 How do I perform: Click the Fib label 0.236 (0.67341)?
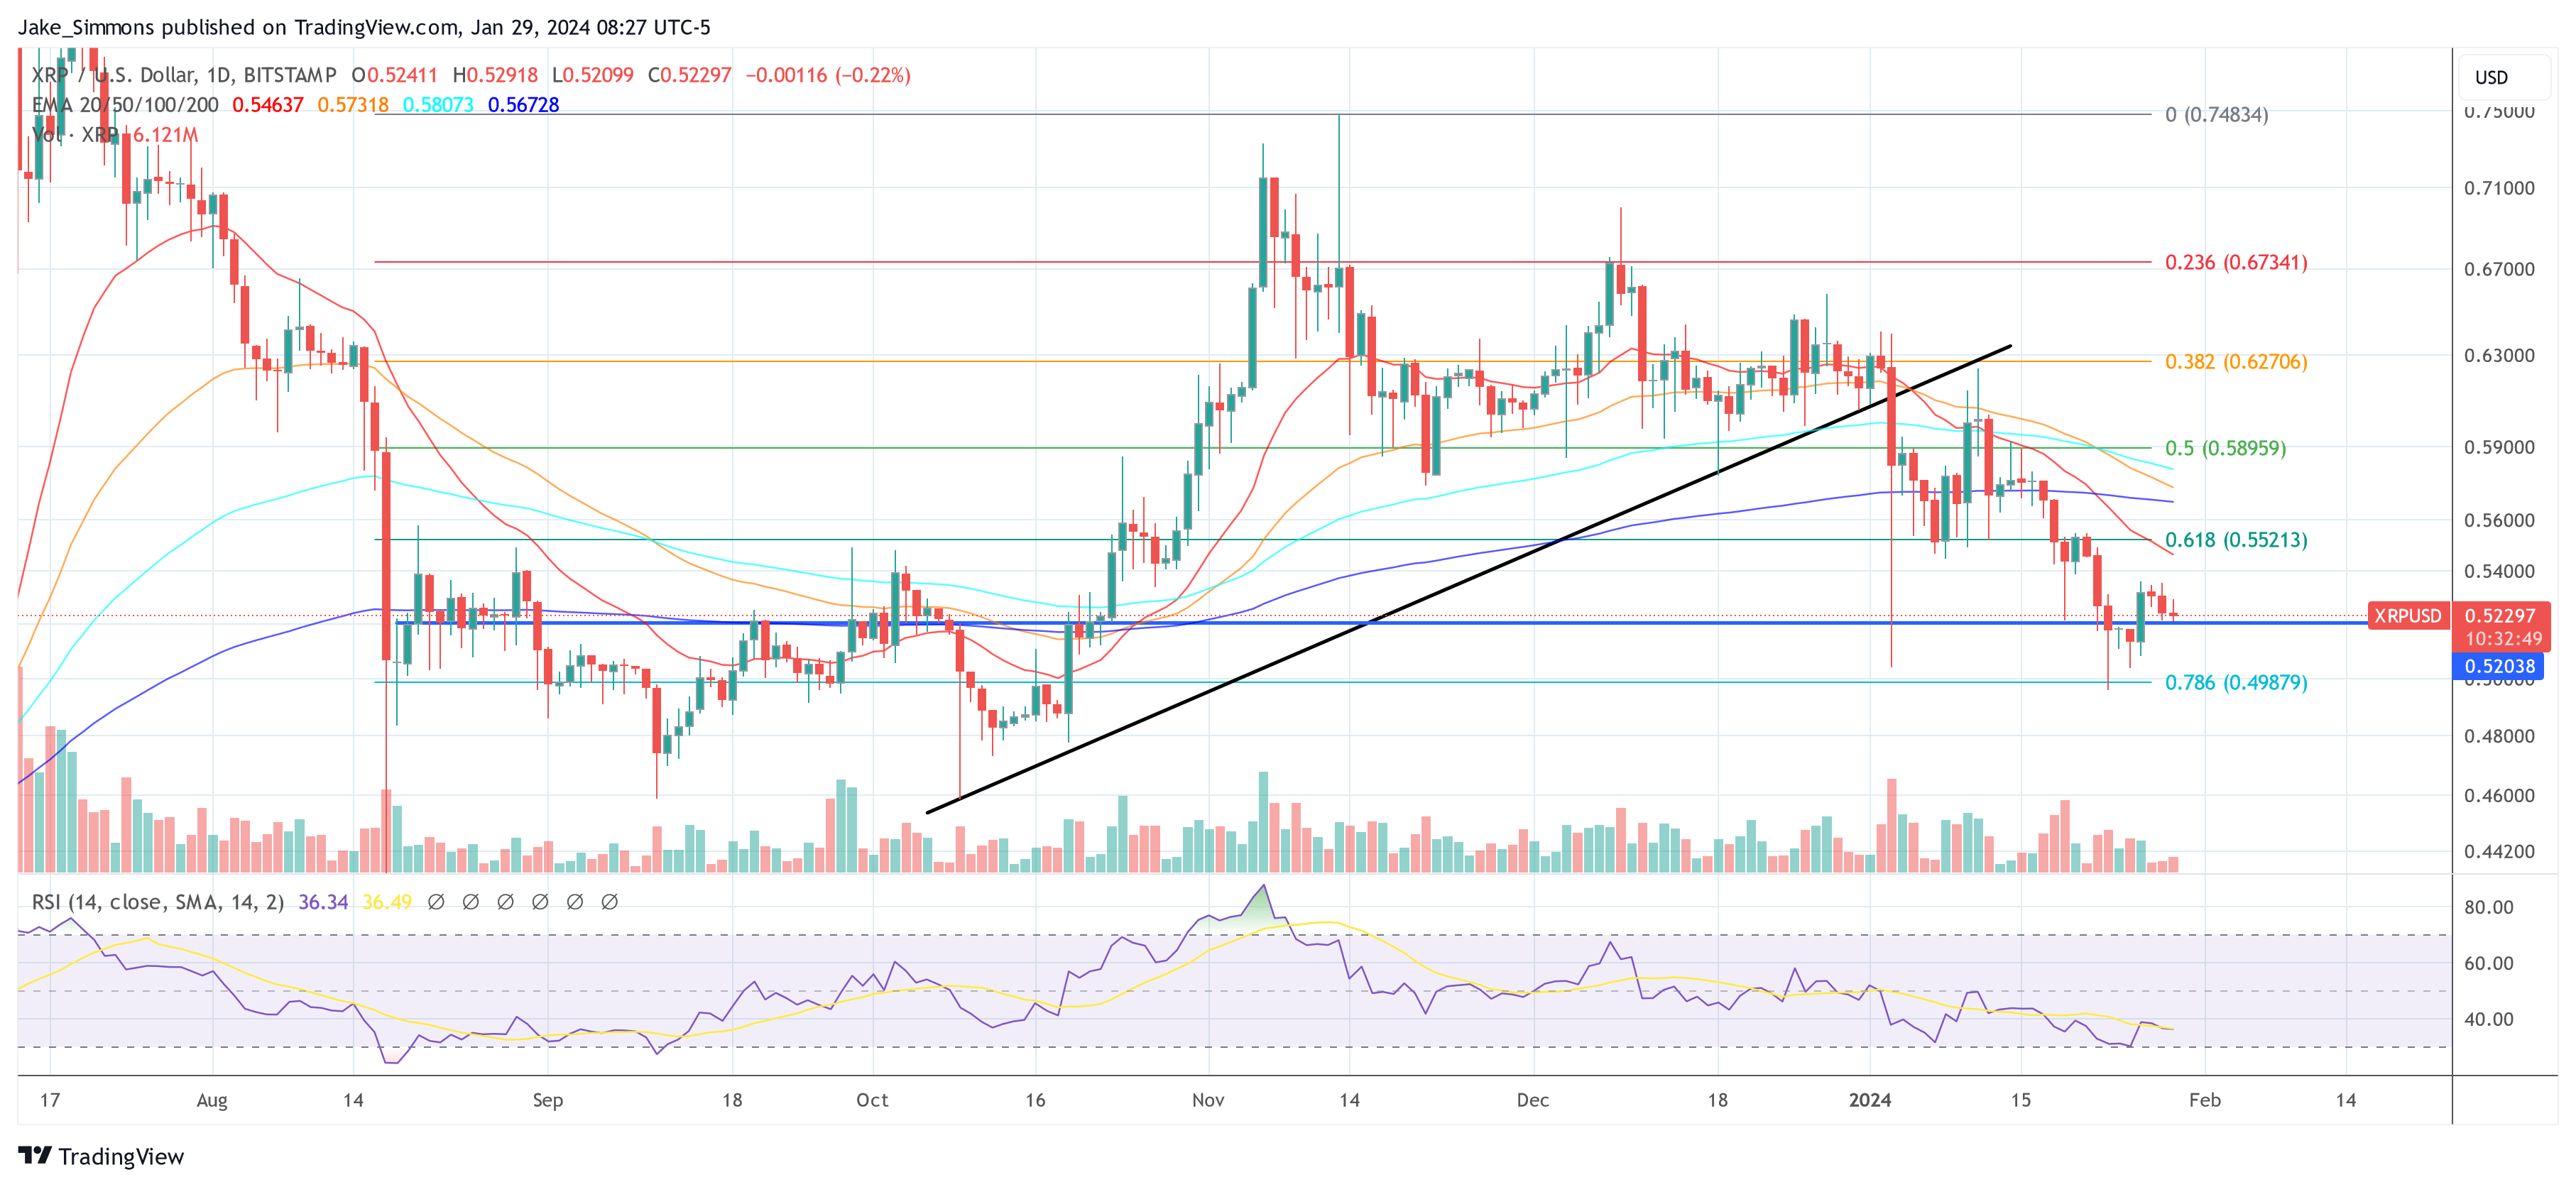coord(2236,263)
